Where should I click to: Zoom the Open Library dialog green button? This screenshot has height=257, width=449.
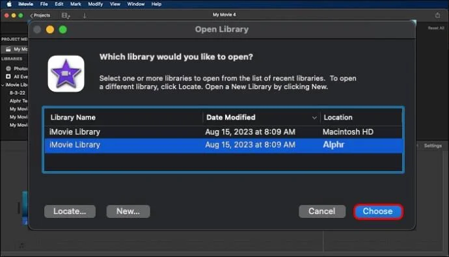63,29
